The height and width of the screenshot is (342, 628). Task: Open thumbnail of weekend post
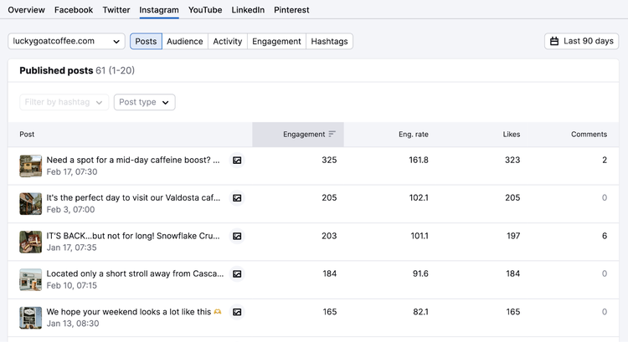pos(30,318)
